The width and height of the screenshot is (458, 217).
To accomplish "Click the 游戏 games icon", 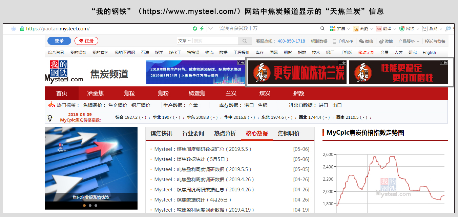I will click(x=425, y=29).
